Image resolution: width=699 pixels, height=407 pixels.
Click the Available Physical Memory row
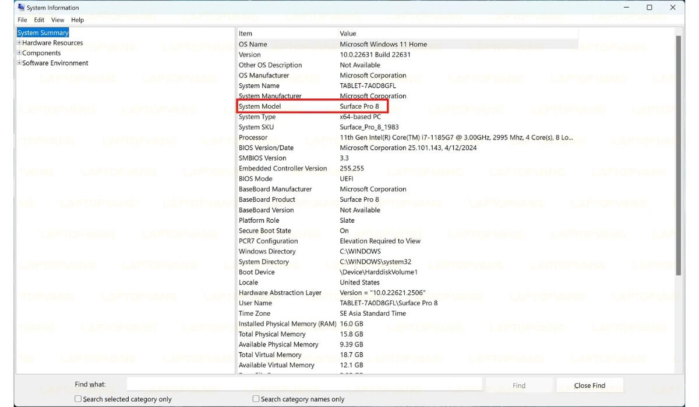tap(408, 345)
